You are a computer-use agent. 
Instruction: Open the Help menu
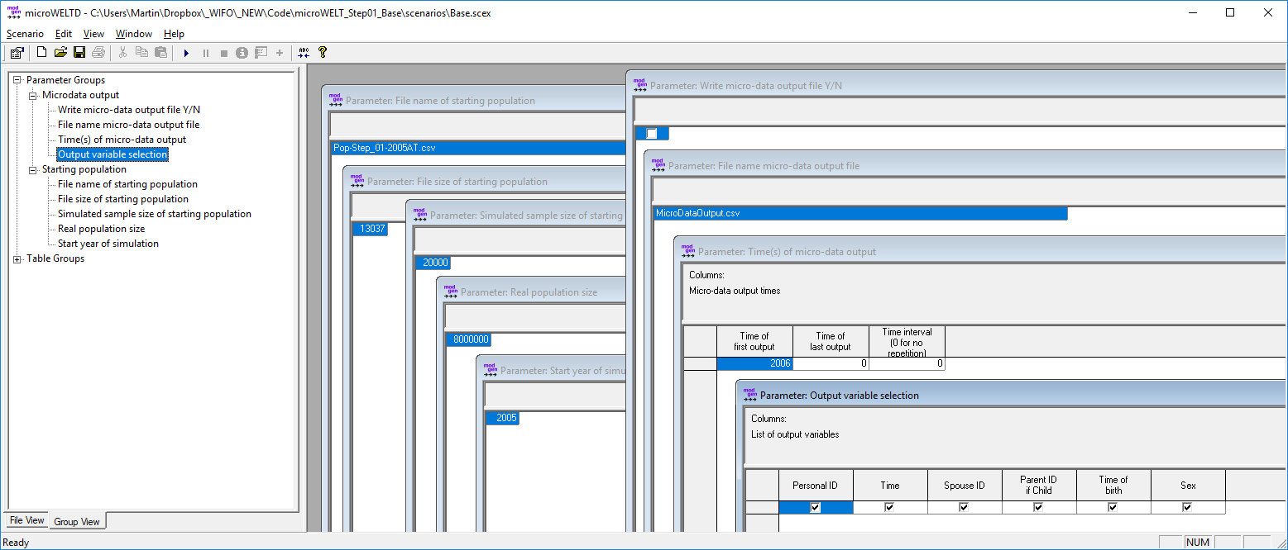click(x=174, y=34)
